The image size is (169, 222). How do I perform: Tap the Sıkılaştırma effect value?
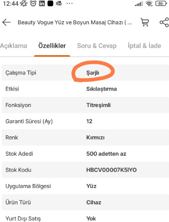(101, 89)
